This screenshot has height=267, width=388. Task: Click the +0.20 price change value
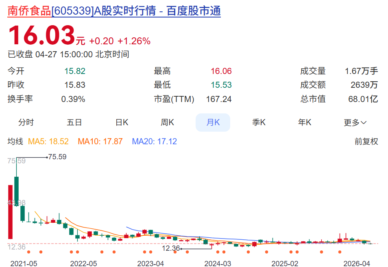[x=101, y=41]
